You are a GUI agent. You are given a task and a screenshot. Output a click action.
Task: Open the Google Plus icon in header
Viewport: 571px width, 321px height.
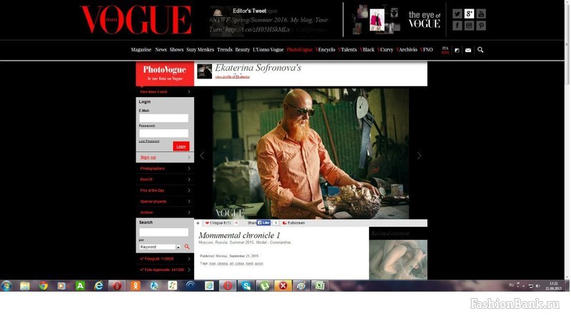[x=469, y=14]
